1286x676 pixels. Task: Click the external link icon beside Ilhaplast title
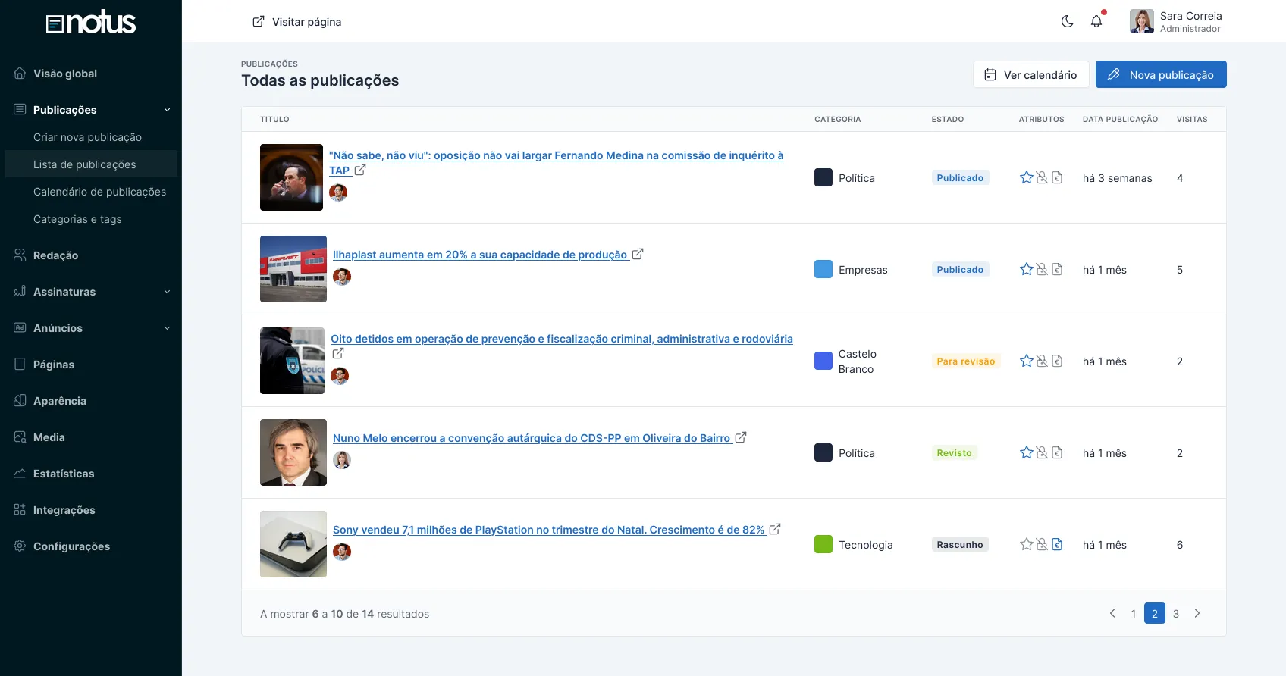638,255
